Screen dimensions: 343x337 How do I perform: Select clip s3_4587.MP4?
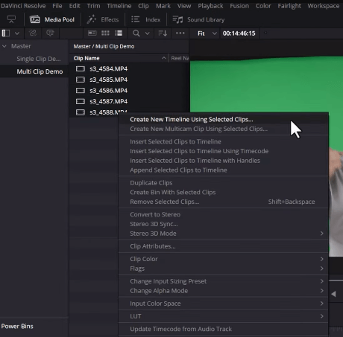click(x=108, y=101)
